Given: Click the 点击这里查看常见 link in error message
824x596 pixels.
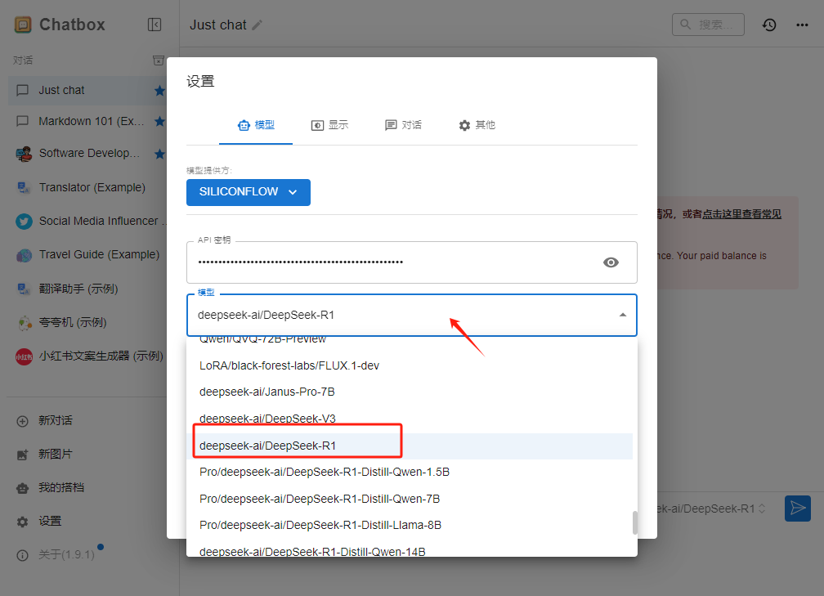Looking at the screenshot, I should click(x=742, y=214).
